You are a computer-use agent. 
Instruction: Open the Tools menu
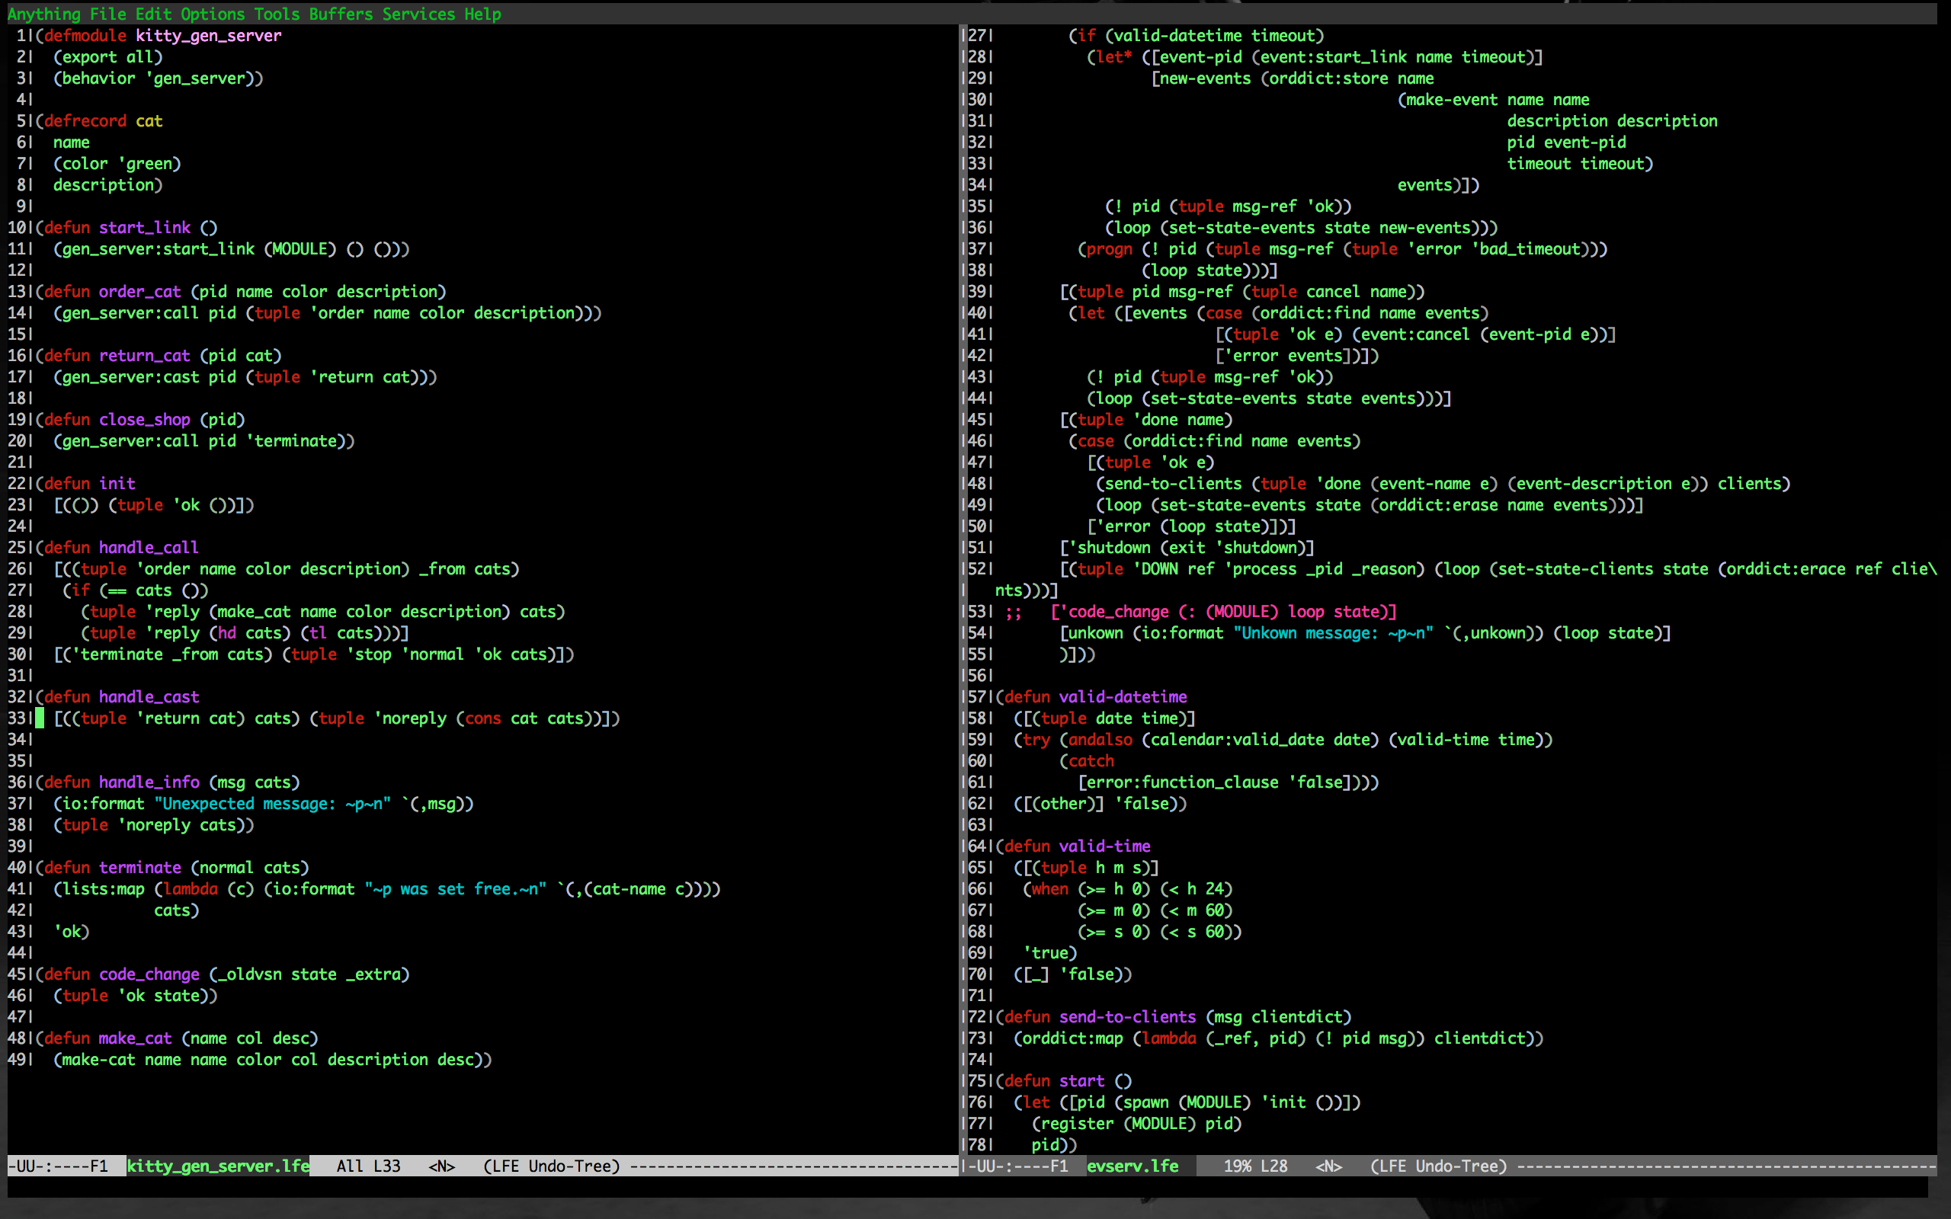[x=277, y=14]
